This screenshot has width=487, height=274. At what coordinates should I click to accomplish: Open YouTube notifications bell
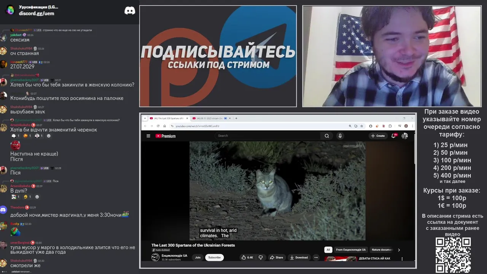click(x=394, y=135)
